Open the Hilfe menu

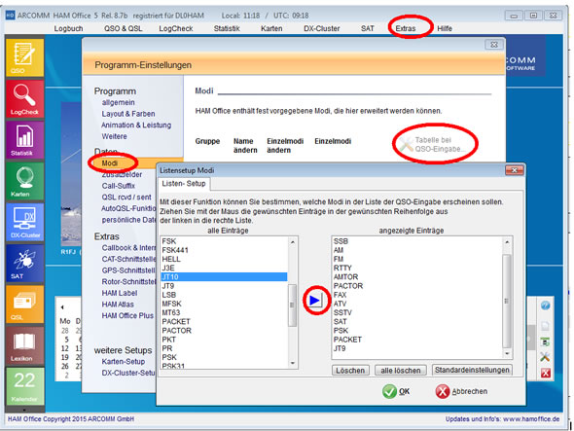[445, 28]
